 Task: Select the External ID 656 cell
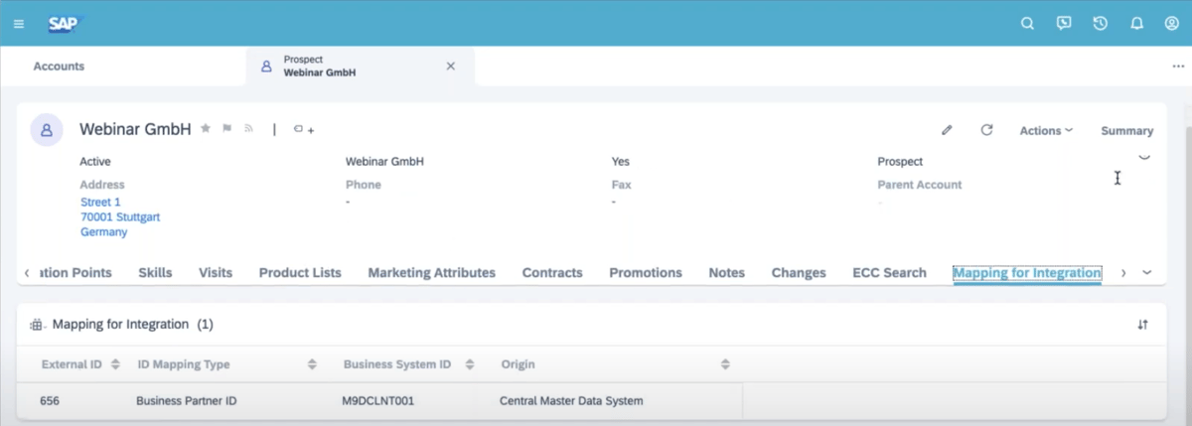click(x=50, y=401)
